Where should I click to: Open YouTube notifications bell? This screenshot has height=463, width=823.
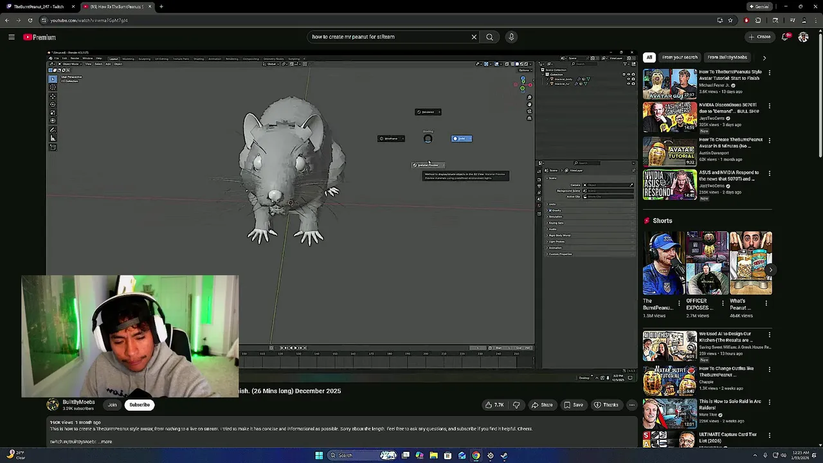click(x=785, y=37)
